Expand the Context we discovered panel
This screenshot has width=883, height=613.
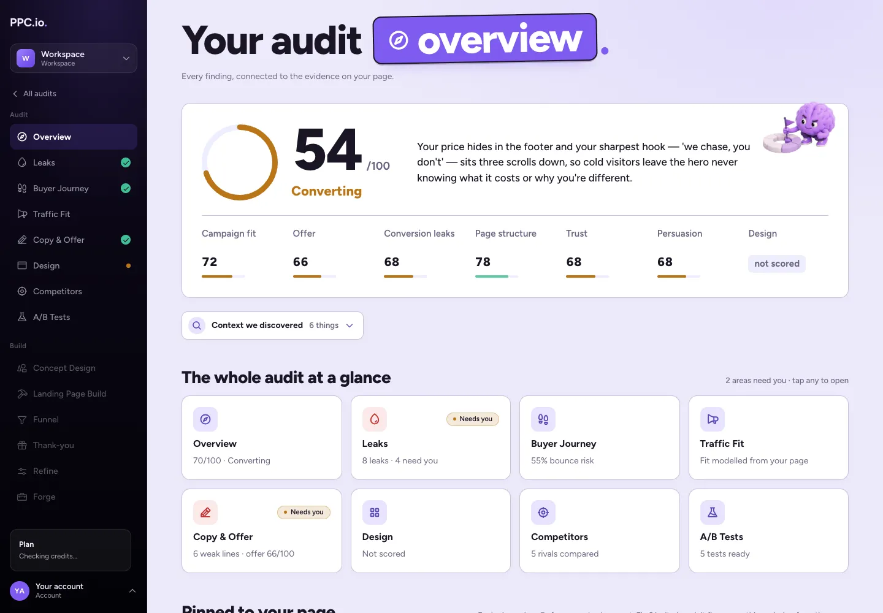pos(272,326)
